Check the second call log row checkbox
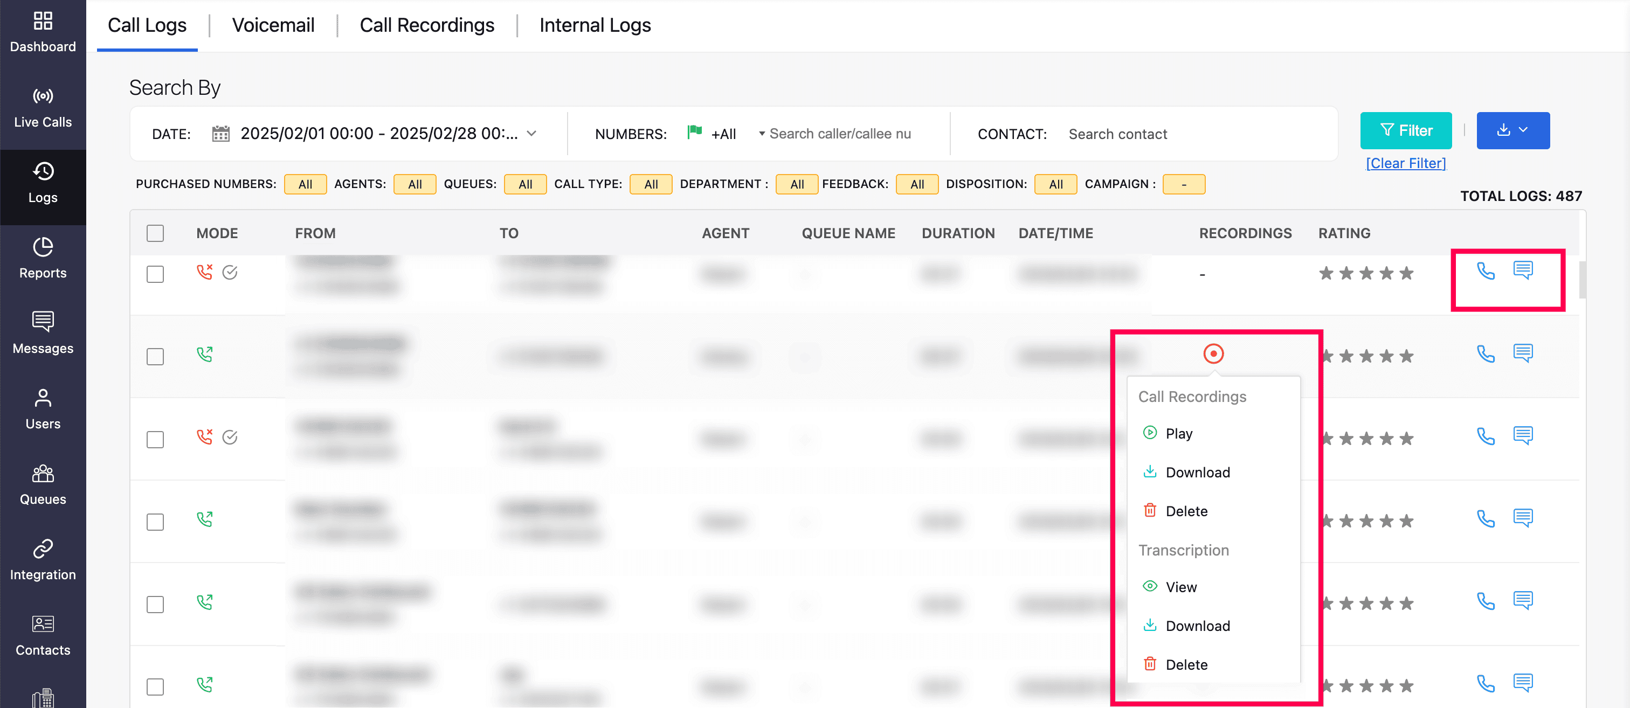Image resolution: width=1630 pixels, height=708 pixels. 155,356
